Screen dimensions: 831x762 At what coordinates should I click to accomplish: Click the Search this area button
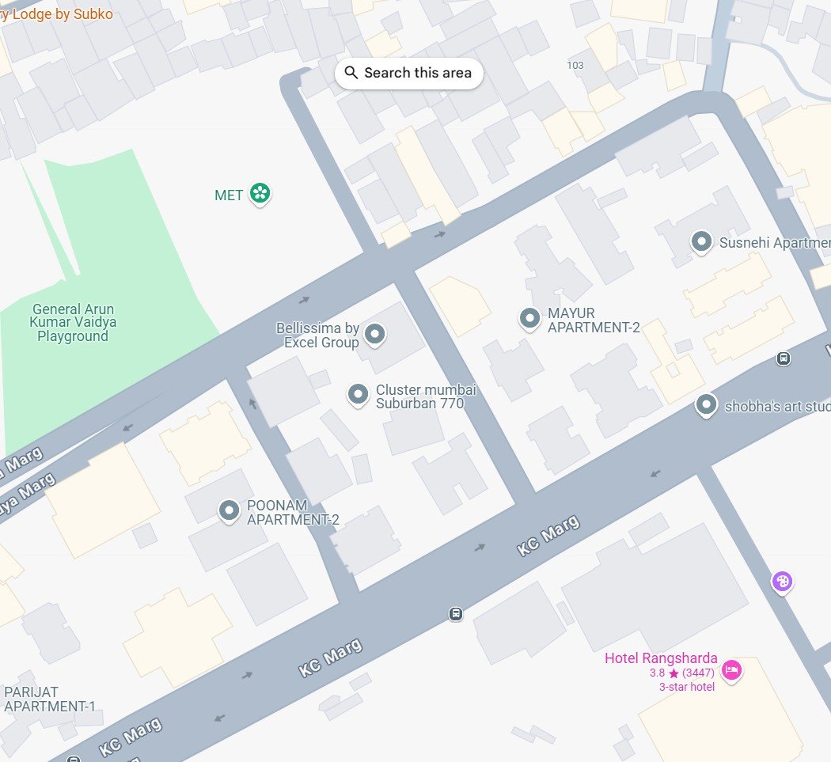pos(408,73)
